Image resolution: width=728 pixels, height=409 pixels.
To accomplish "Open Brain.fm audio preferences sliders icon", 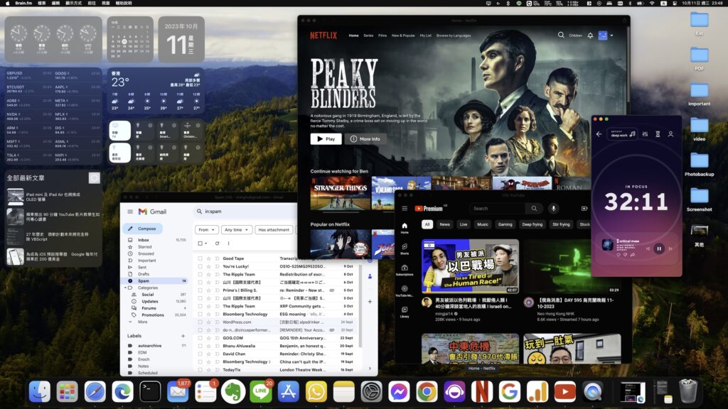I will tap(646, 134).
